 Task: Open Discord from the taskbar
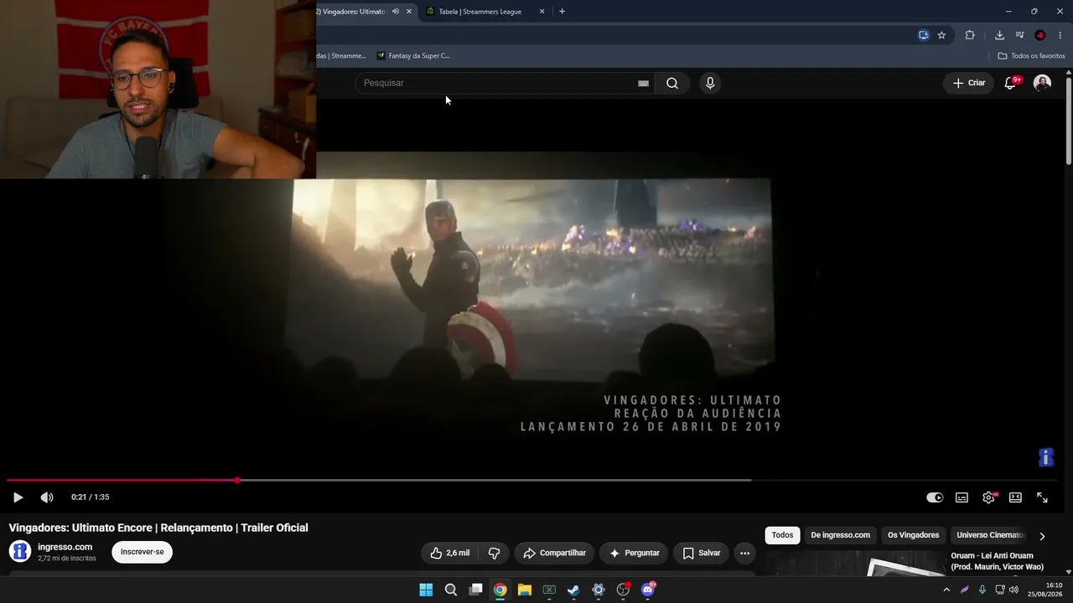(648, 590)
